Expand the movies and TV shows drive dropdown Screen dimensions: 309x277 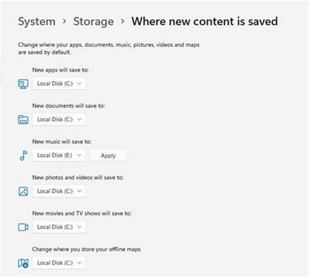59,227
